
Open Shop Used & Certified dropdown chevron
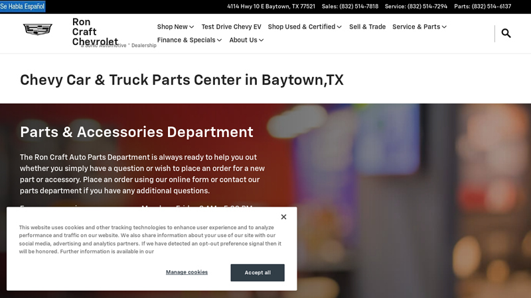(x=339, y=27)
